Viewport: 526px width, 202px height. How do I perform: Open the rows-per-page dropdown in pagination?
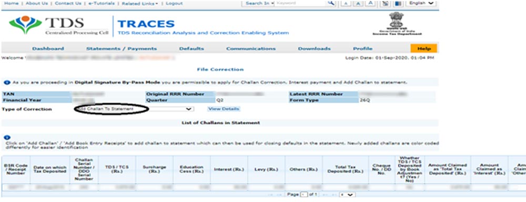[347, 195]
